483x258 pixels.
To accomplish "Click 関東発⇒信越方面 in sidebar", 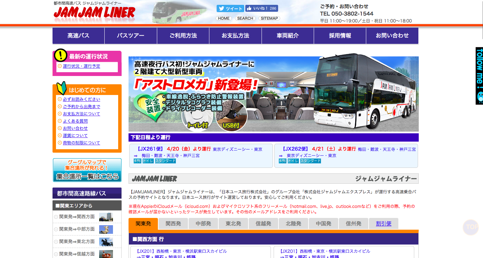I will pos(77,254).
